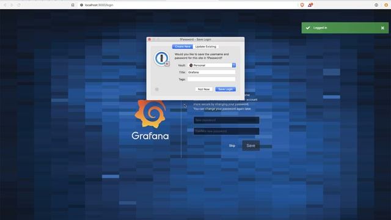391x220 pixels.
Task: Open the Vault dropdown showing Personal
Action: click(x=212, y=65)
